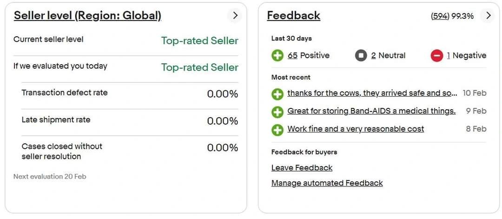Image resolution: width=502 pixels, height=219 pixels.
Task: Click green plus icon beside 65 Positive
Action: (277, 55)
